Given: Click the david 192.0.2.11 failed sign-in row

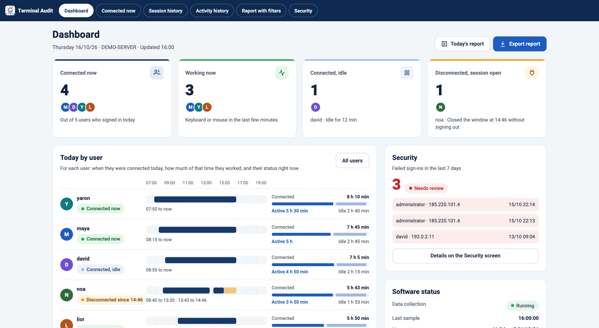Looking at the screenshot, I should [465, 237].
